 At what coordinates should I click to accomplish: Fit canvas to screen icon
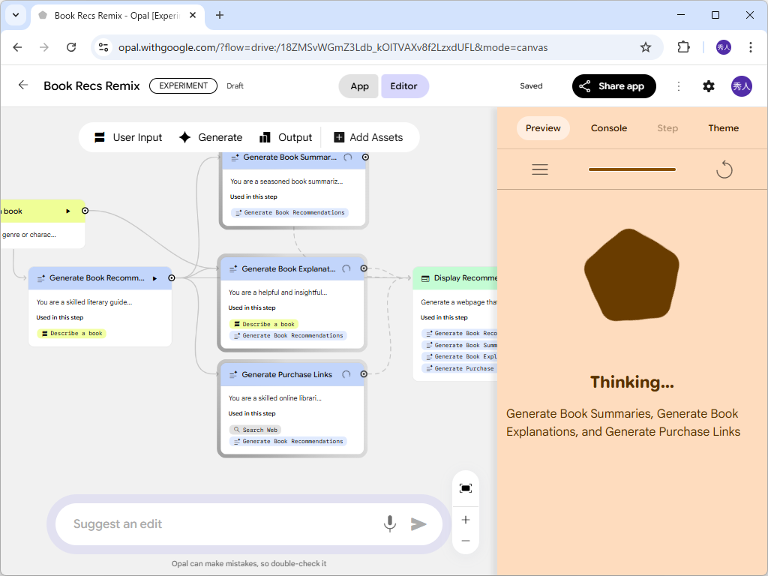click(465, 488)
